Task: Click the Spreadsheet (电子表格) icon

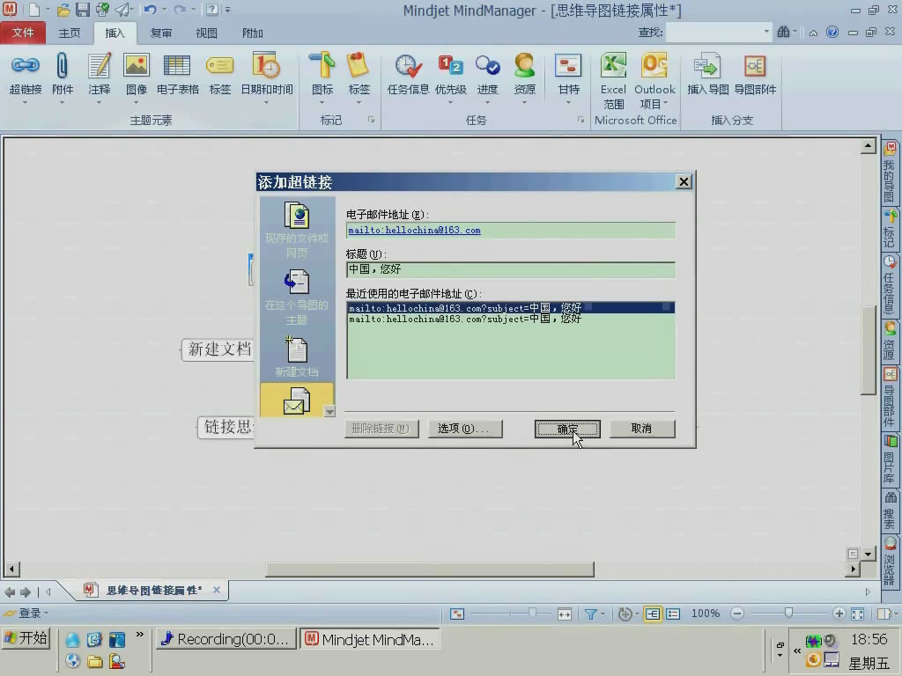Action: coord(177,65)
